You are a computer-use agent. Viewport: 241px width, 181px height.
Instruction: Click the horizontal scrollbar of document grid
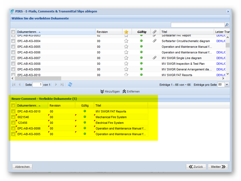click(x=38, y=78)
